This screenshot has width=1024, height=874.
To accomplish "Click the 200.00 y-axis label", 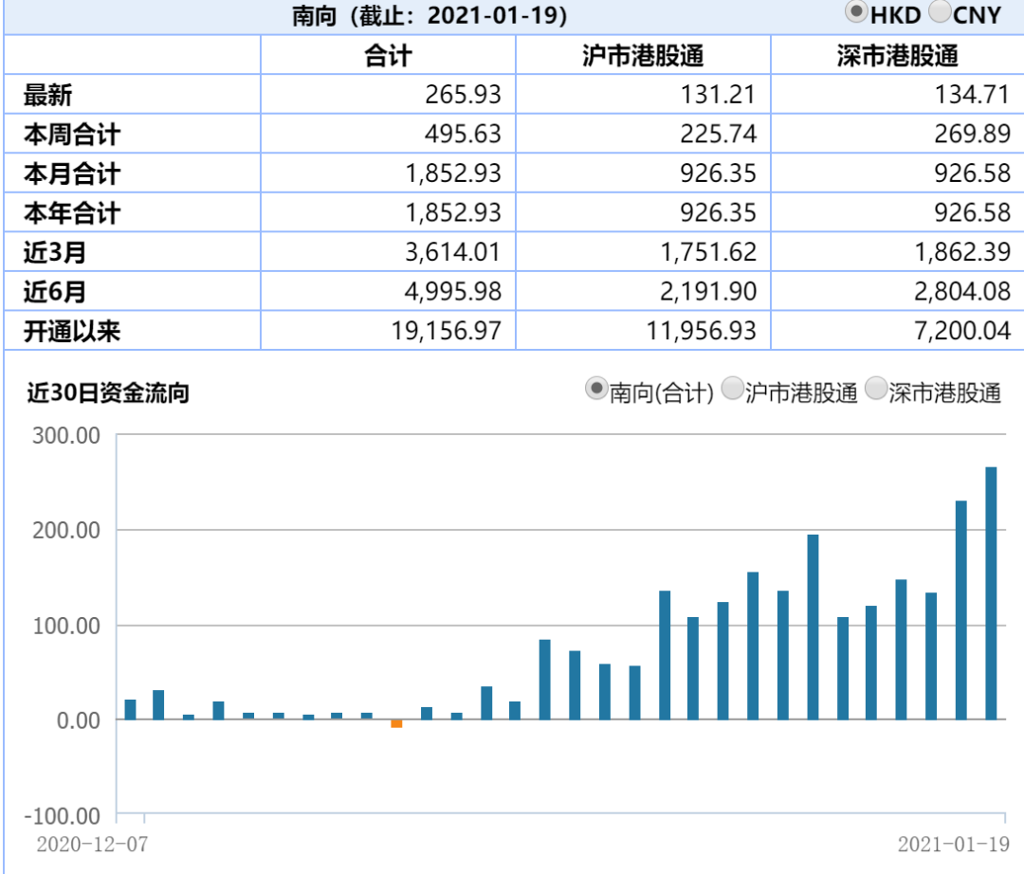I will [x=66, y=531].
